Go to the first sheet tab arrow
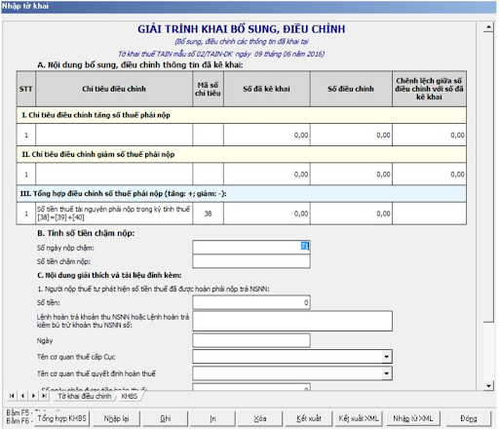499x430 pixels. click(12, 396)
